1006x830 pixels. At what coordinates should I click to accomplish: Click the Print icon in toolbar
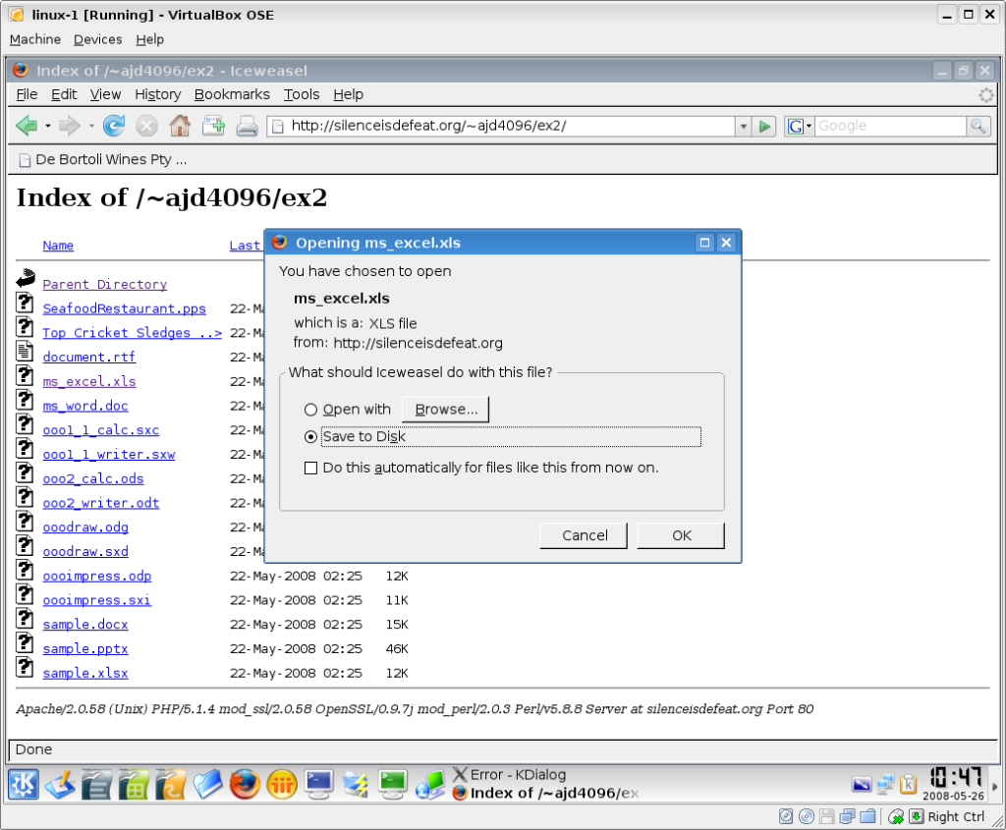pyautogui.click(x=247, y=126)
